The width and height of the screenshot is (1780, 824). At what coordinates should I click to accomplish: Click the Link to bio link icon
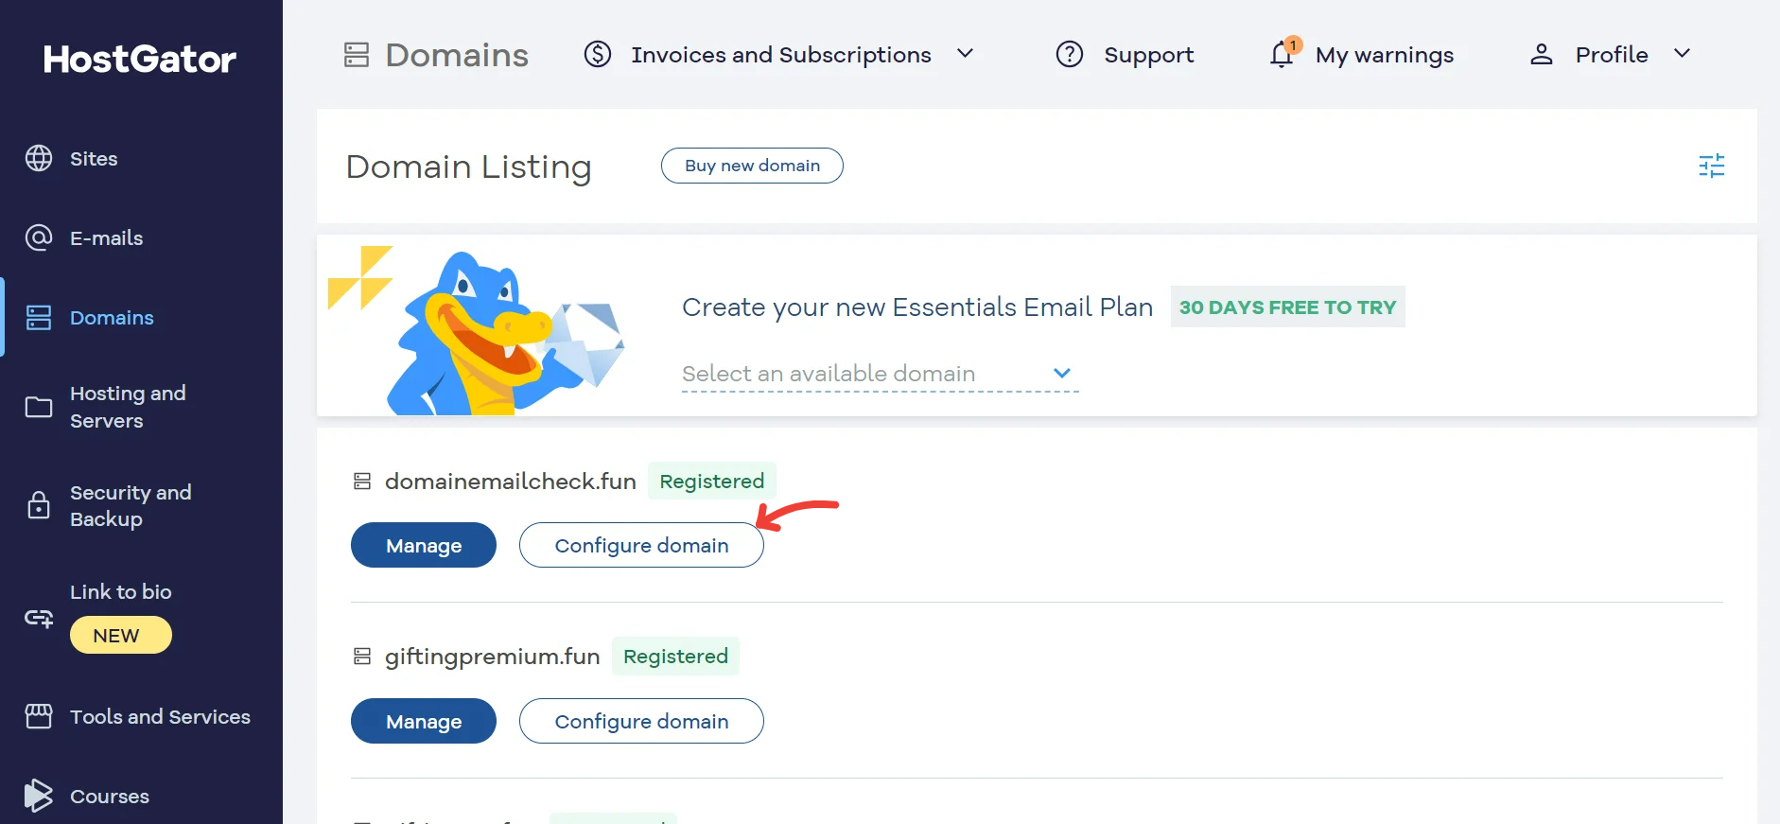[x=39, y=619]
